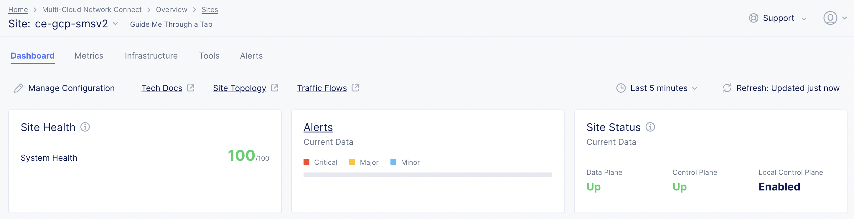Switch to the Metrics tab

coord(88,56)
